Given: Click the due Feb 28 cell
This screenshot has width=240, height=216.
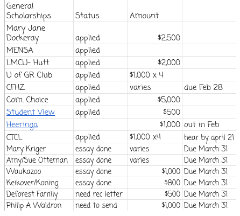Looking at the screenshot, I should pyautogui.click(x=209, y=87).
